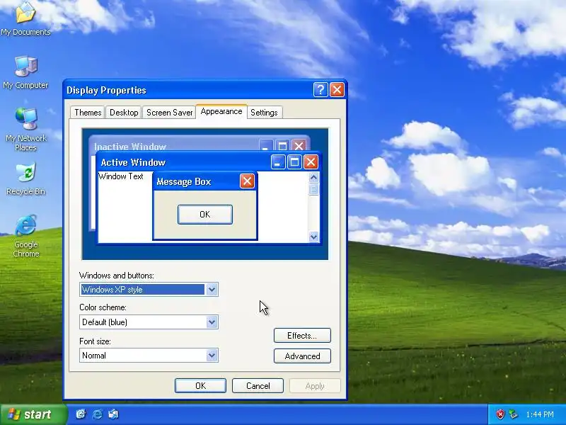Click the Advanced button

(x=302, y=356)
